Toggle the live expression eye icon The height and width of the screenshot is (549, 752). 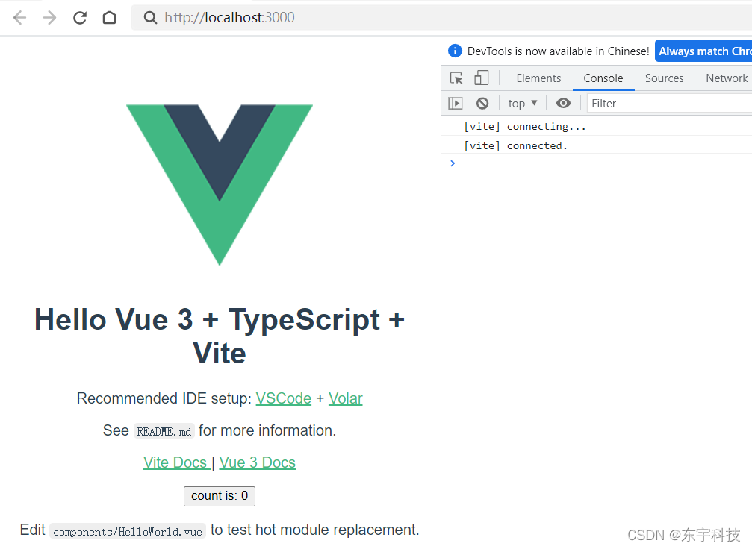point(563,103)
